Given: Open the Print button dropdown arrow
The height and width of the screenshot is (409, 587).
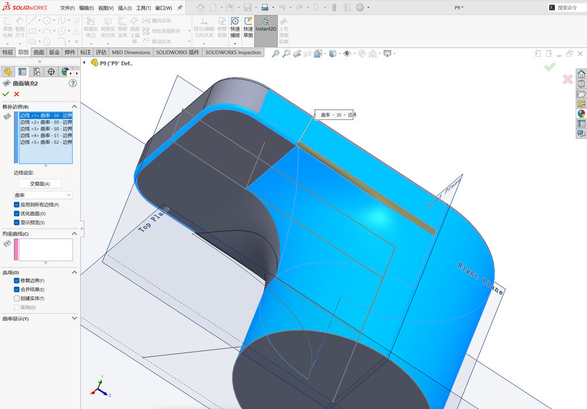Looking at the screenshot, I should tap(273, 7).
